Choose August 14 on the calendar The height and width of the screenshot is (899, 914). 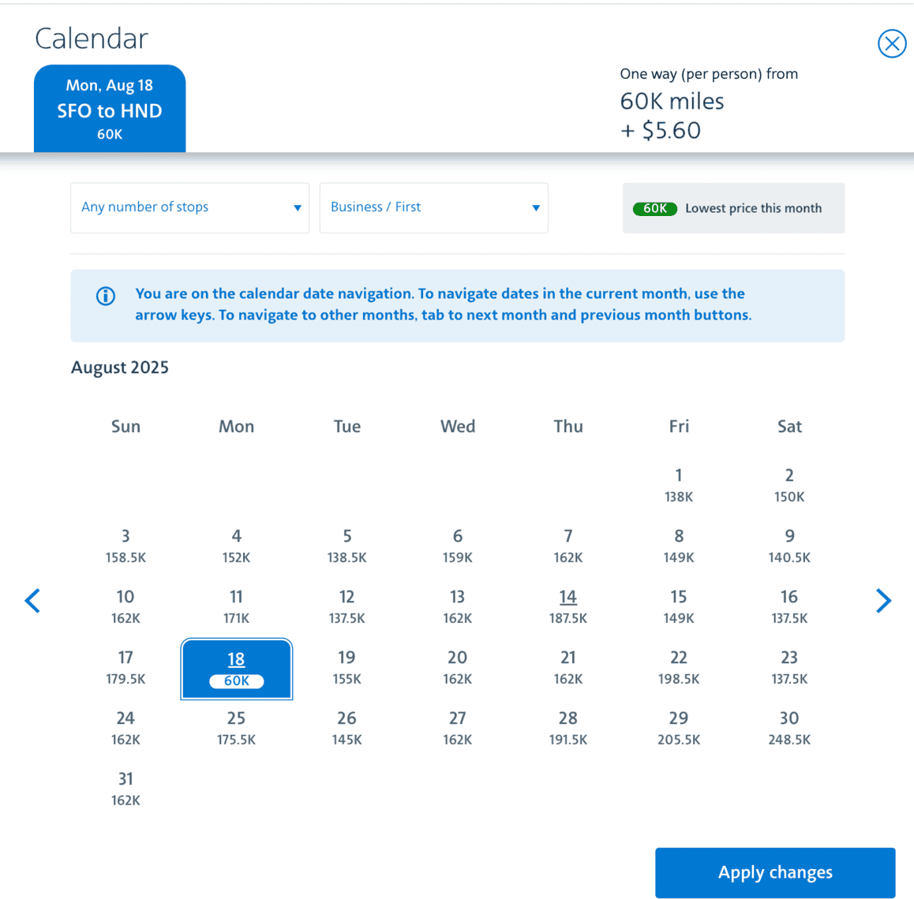[x=568, y=606]
